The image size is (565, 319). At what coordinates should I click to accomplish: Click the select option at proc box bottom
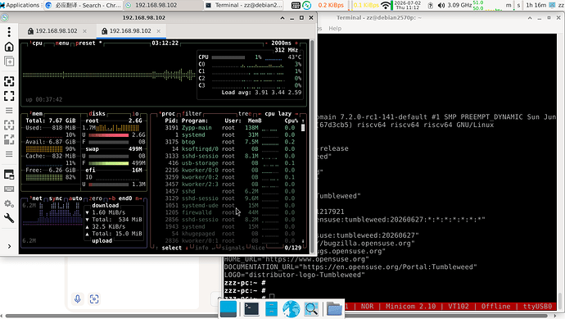[171, 248]
